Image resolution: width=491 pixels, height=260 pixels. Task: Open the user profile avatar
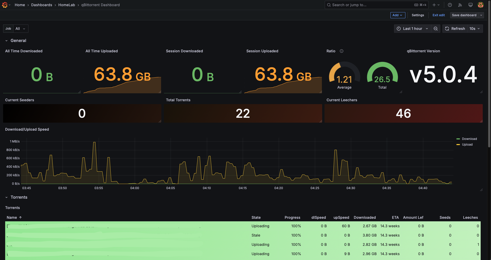click(481, 5)
